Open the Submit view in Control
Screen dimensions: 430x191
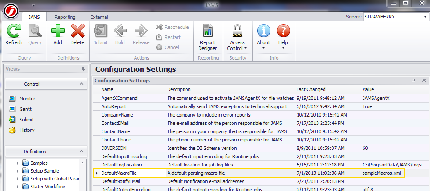click(x=22, y=120)
